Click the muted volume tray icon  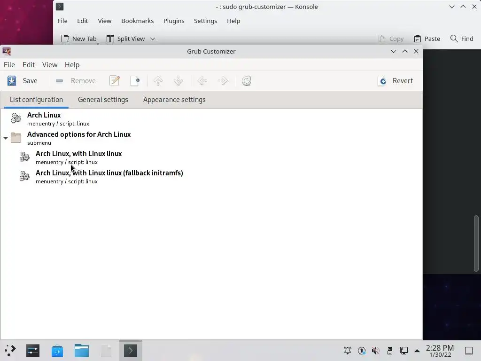[x=375, y=351]
